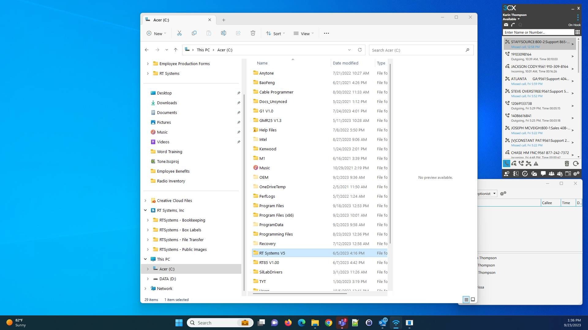
Task: Expand the DATA (D:) drive node
Action: click(x=148, y=279)
